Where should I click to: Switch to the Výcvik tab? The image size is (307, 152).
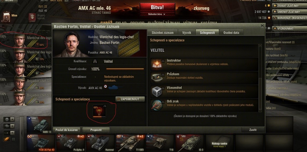pyautogui.click(x=187, y=33)
